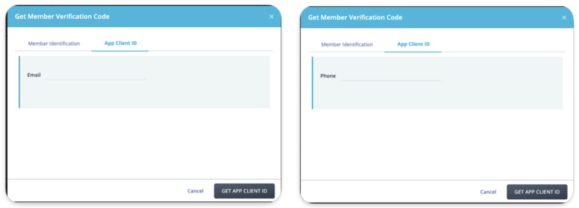
Task: Cancel the Email verification dialog
Action: (195, 191)
